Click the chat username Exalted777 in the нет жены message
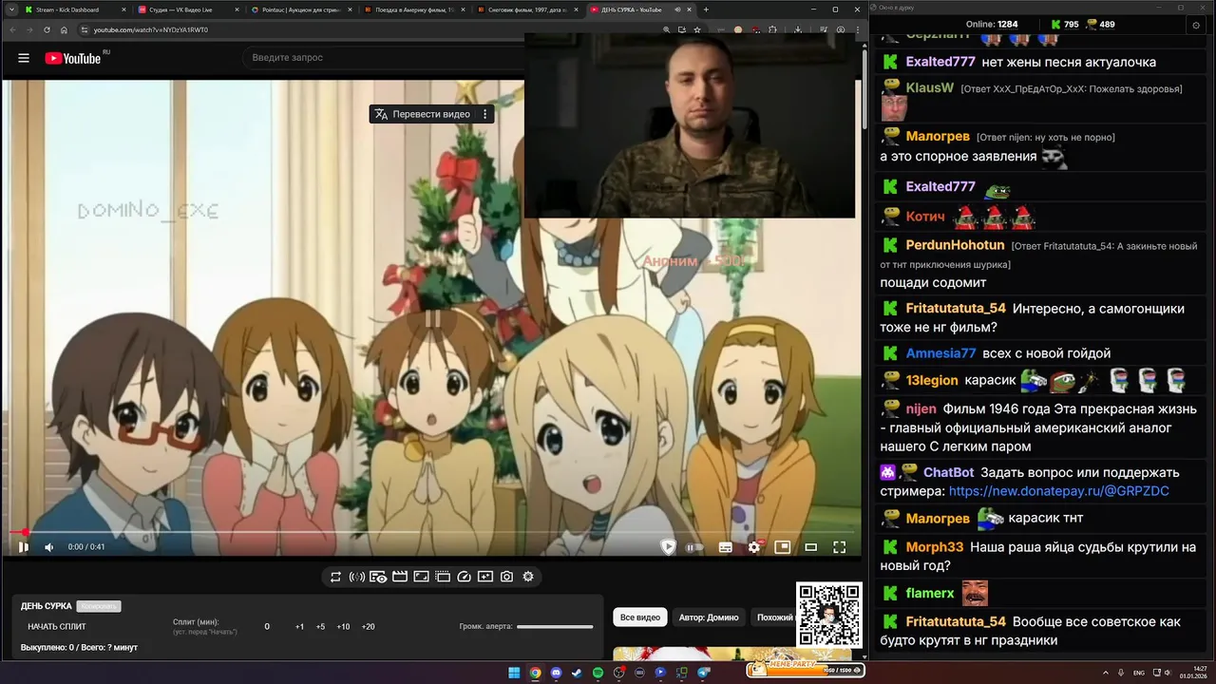This screenshot has height=684, width=1216. tap(940, 62)
